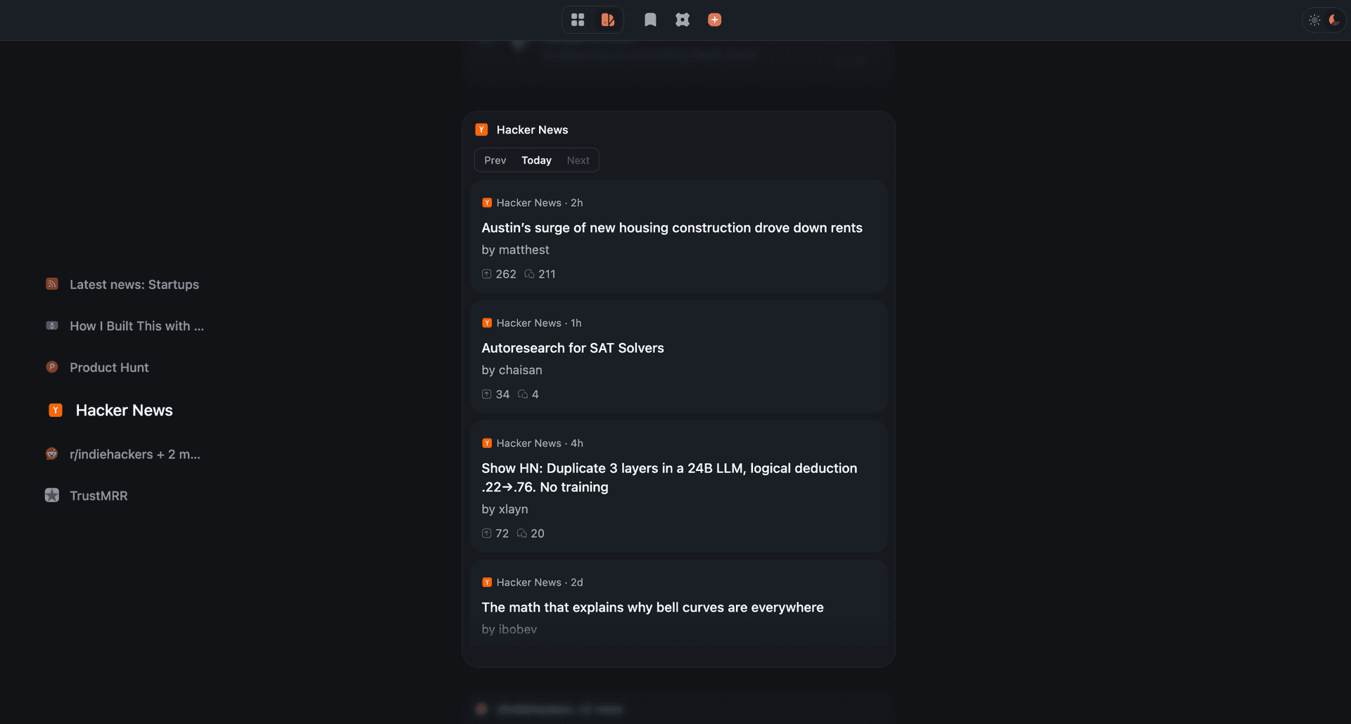Open the Product Hunt sidebar feed
Image resolution: width=1351 pixels, height=724 pixels.
click(109, 368)
